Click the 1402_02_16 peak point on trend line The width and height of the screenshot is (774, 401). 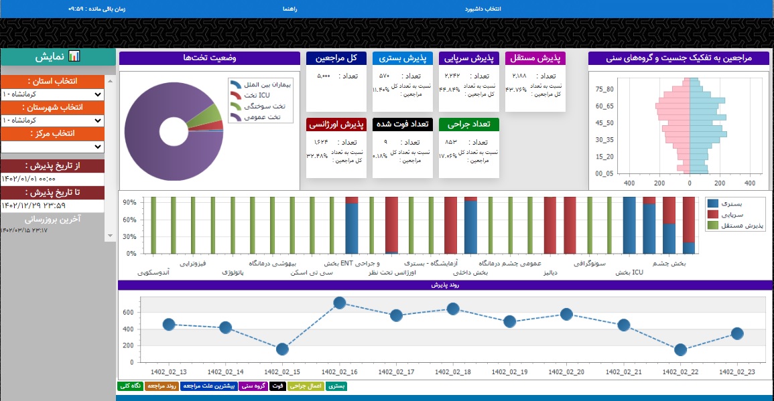coord(340,303)
